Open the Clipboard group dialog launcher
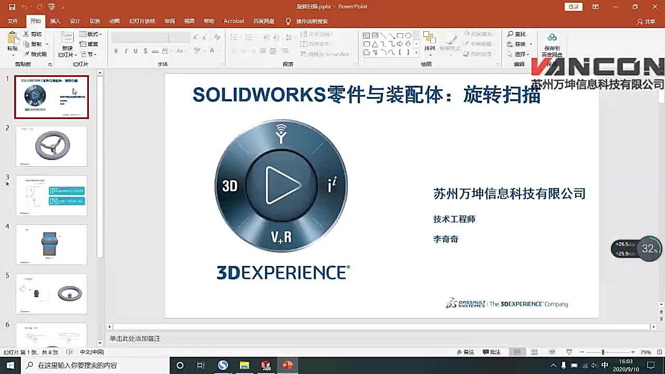The width and height of the screenshot is (665, 374). [50, 64]
